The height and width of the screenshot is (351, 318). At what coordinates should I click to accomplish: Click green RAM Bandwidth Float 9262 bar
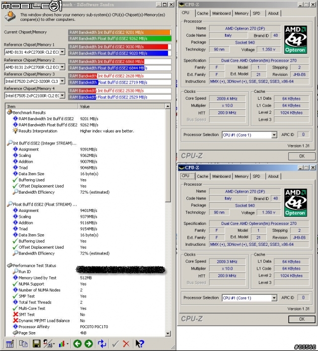pos(120,39)
